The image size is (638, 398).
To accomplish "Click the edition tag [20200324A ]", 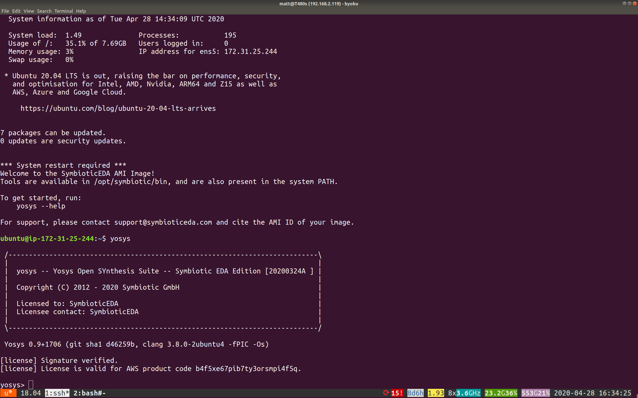I will point(289,271).
